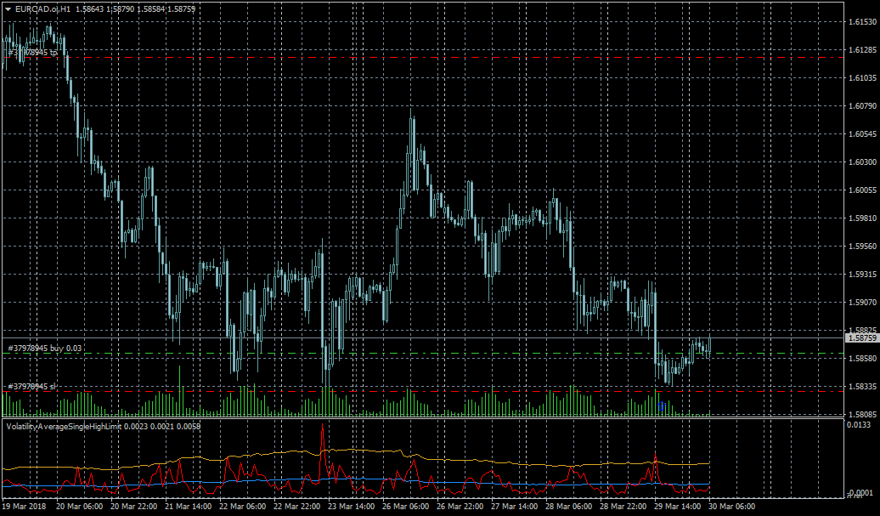The width and height of the screenshot is (880, 516).
Task: Click the "19 Mar 2018" date label
Action: [25, 507]
